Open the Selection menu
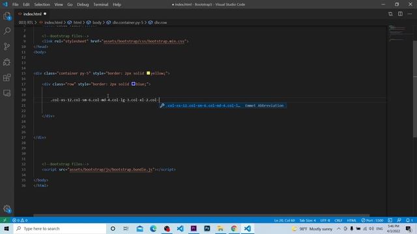Image resolution: width=417 pixels, height=234 pixels. coord(42,5)
